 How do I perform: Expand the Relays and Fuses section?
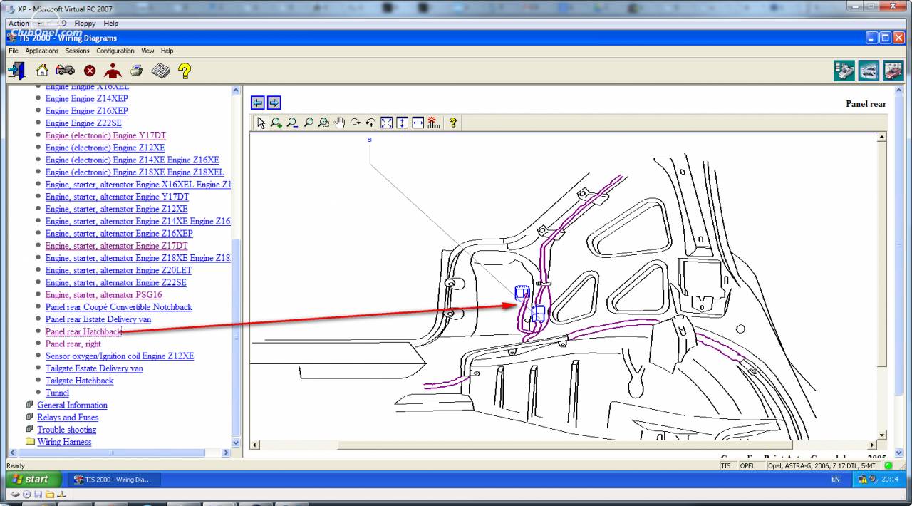point(68,417)
